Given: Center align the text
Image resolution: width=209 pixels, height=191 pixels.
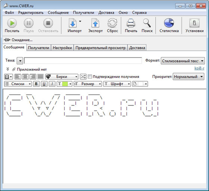Looking at the screenshot, I should click(x=25, y=77).
